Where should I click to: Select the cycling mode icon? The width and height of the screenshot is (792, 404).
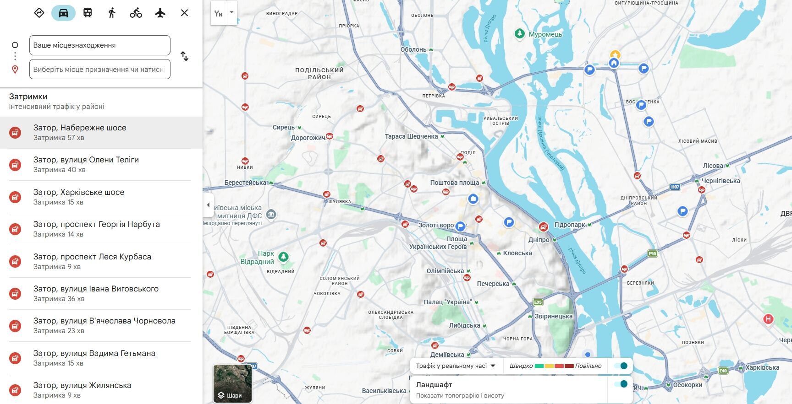(136, 13)
